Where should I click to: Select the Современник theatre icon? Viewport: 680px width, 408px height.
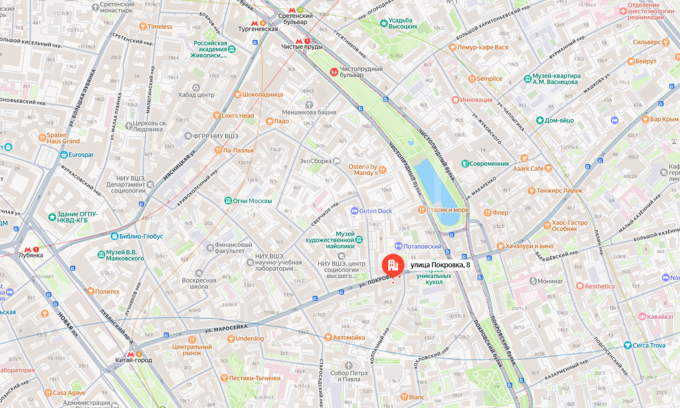(465, 164)
